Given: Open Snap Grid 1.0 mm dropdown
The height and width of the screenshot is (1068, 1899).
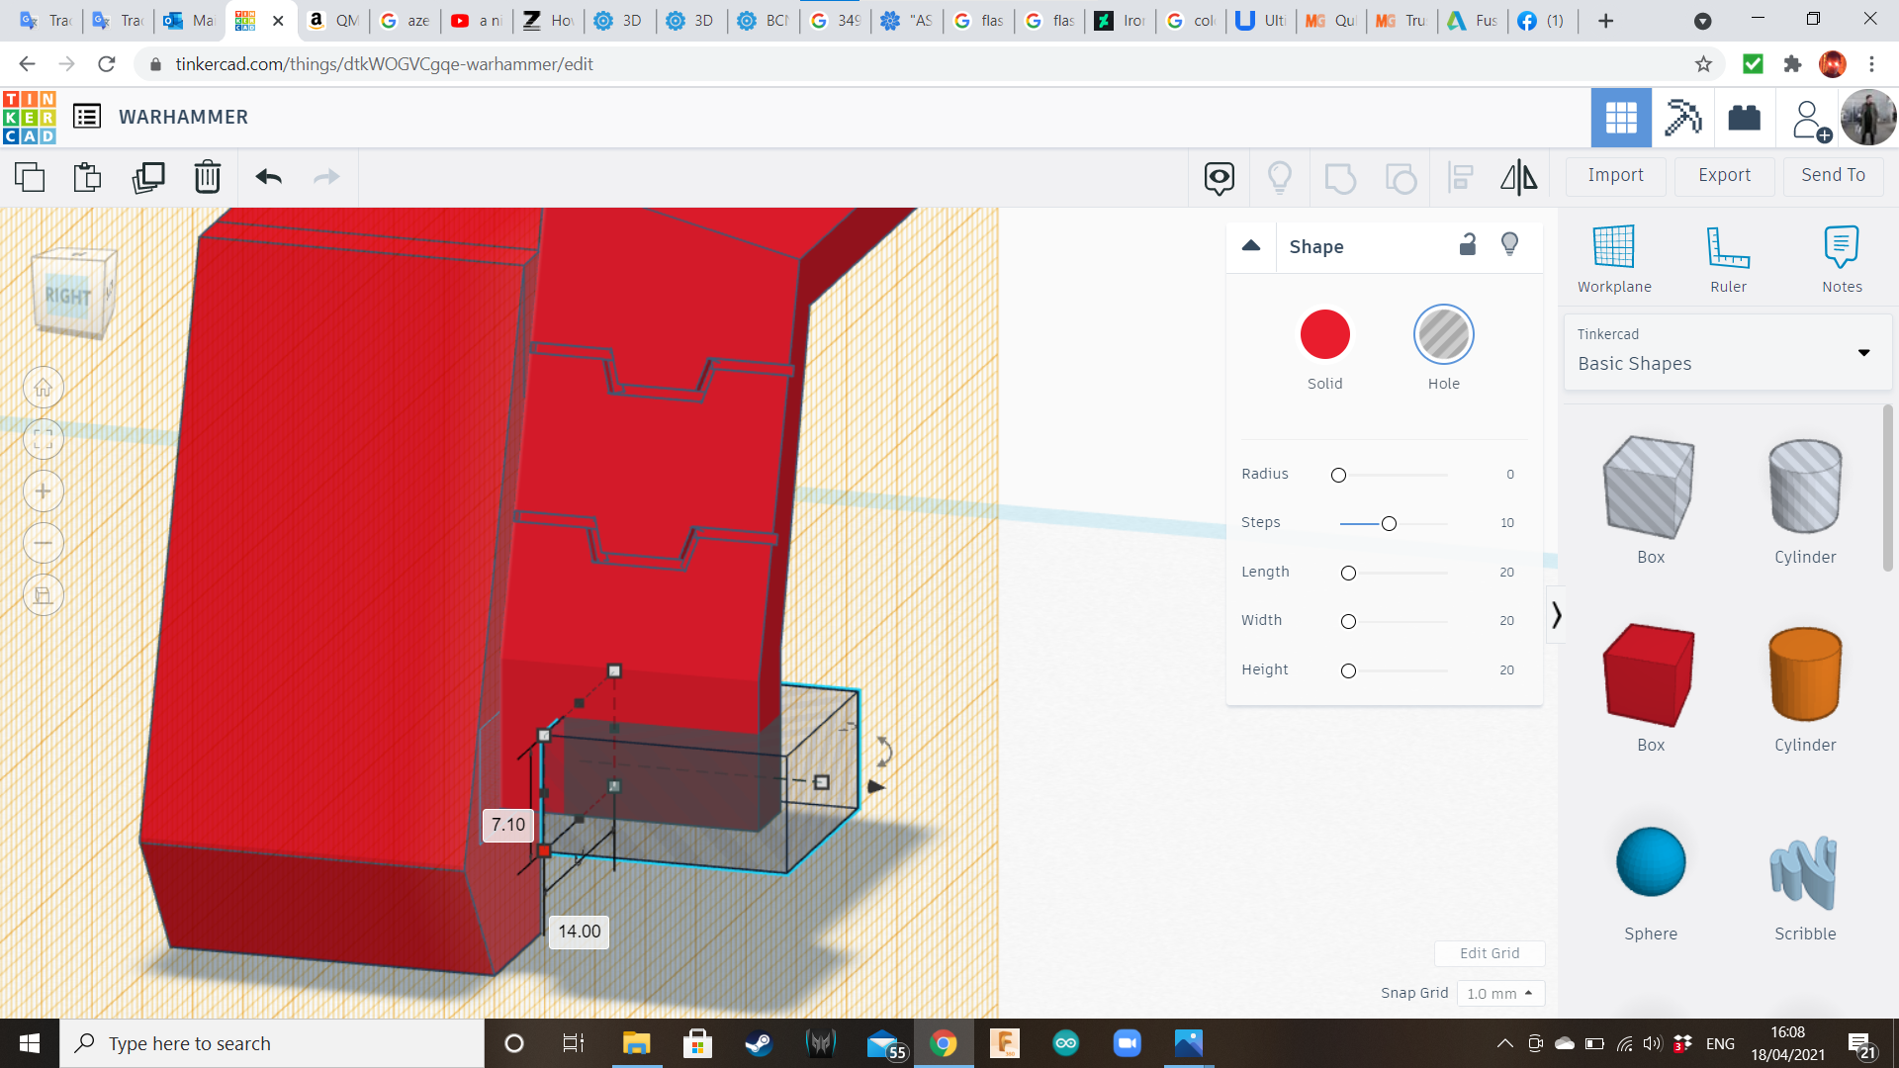Looking at the screenshot, I should coord(1499,993).
